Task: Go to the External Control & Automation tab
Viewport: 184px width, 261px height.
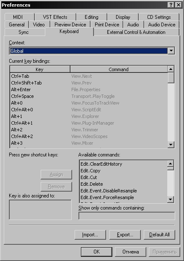Action: tap(136, 32)
